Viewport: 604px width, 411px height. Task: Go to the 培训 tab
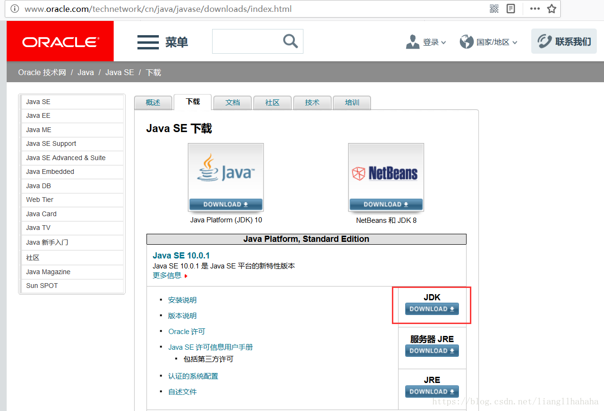click(x=352, y=103)
